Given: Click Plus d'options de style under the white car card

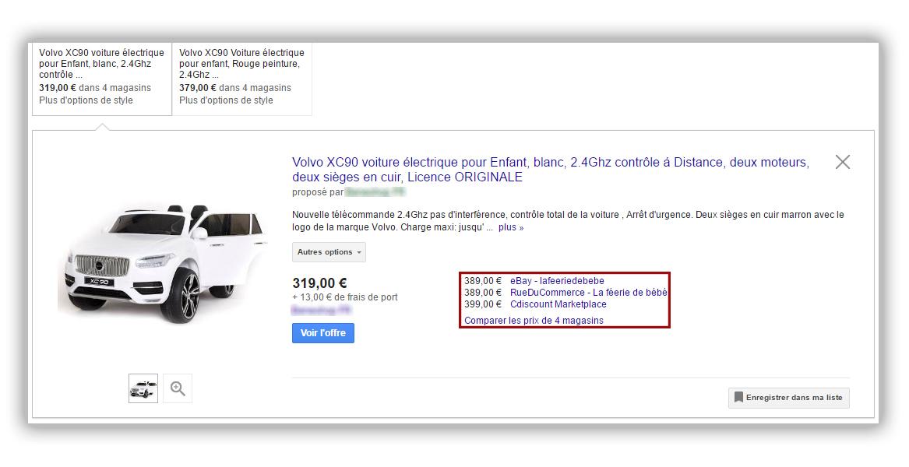Looking at the screenshot, I should point(86,100).
